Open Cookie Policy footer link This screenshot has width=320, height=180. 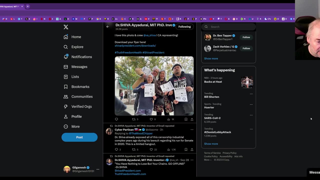[211, 156]
